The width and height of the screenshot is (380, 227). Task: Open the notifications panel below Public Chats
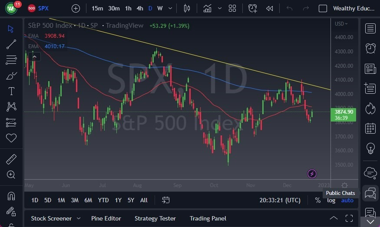370,213
